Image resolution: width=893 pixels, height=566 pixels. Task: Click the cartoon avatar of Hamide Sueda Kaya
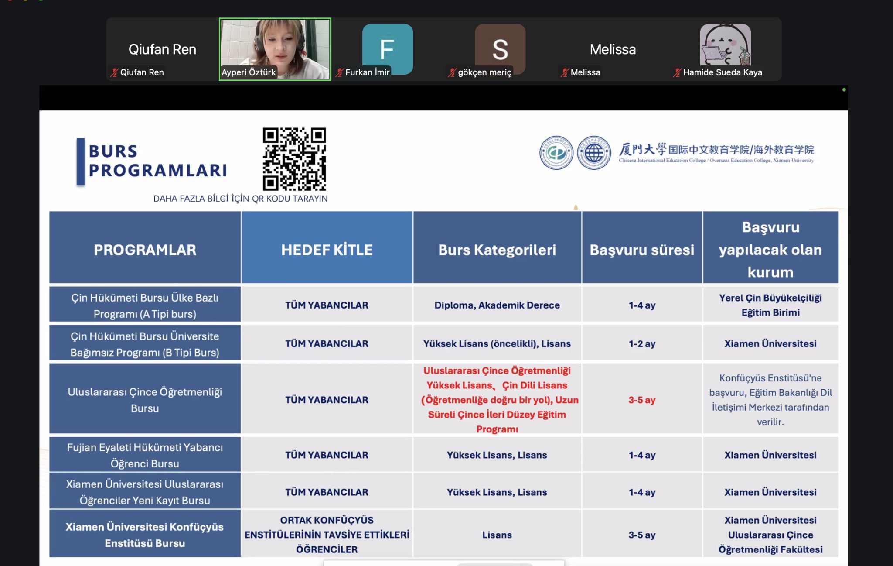click(725, 45)
